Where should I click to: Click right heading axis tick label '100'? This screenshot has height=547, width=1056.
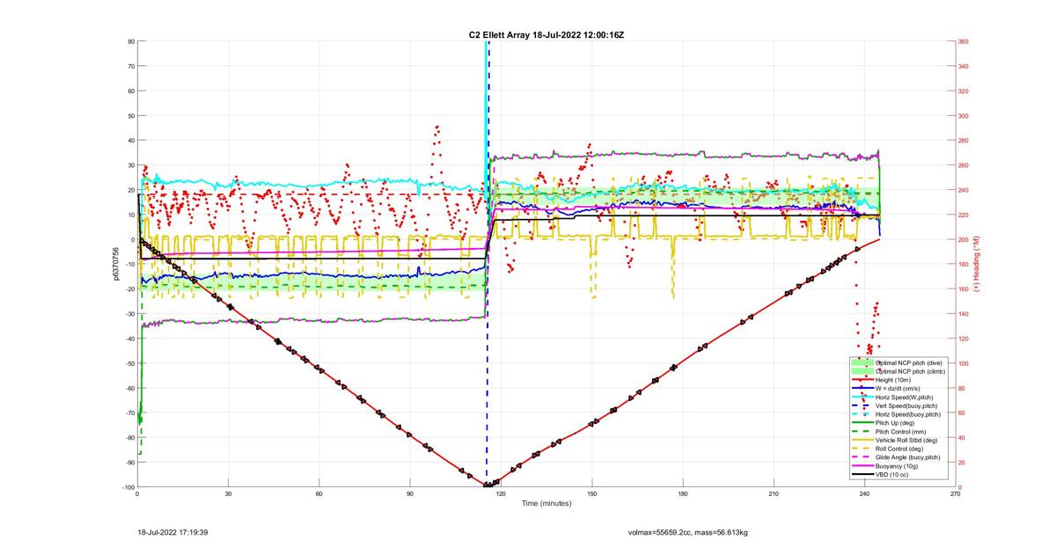(x=964, y=363)
